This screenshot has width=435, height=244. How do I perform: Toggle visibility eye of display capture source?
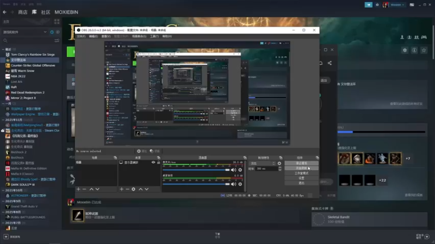click(x=153, y=162)
